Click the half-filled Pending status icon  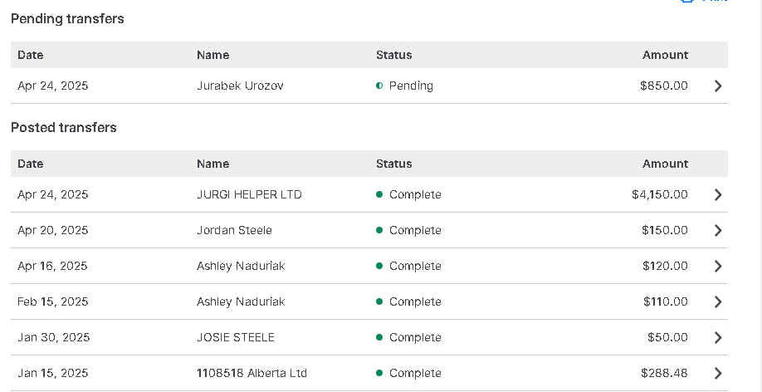coord(379,86)
